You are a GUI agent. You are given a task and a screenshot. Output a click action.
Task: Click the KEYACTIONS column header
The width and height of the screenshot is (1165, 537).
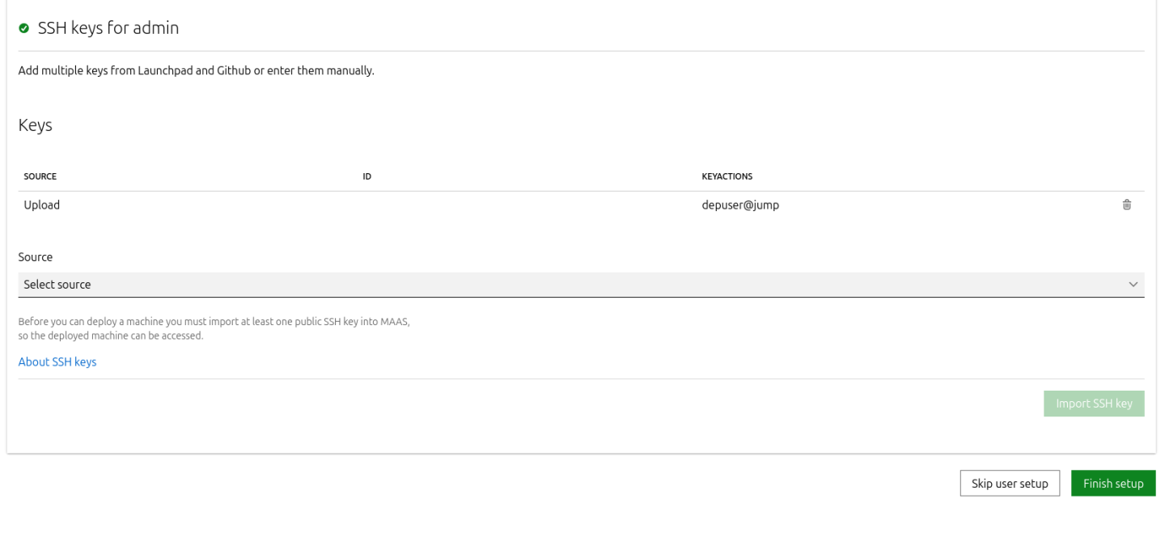727,175
